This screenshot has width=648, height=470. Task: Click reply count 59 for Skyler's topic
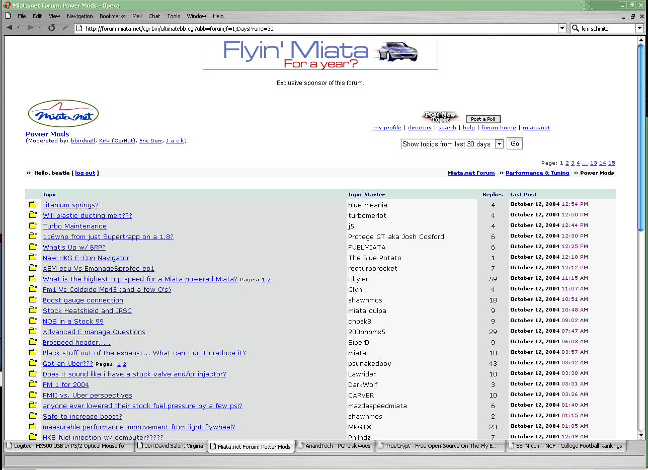tap(493, 279)
